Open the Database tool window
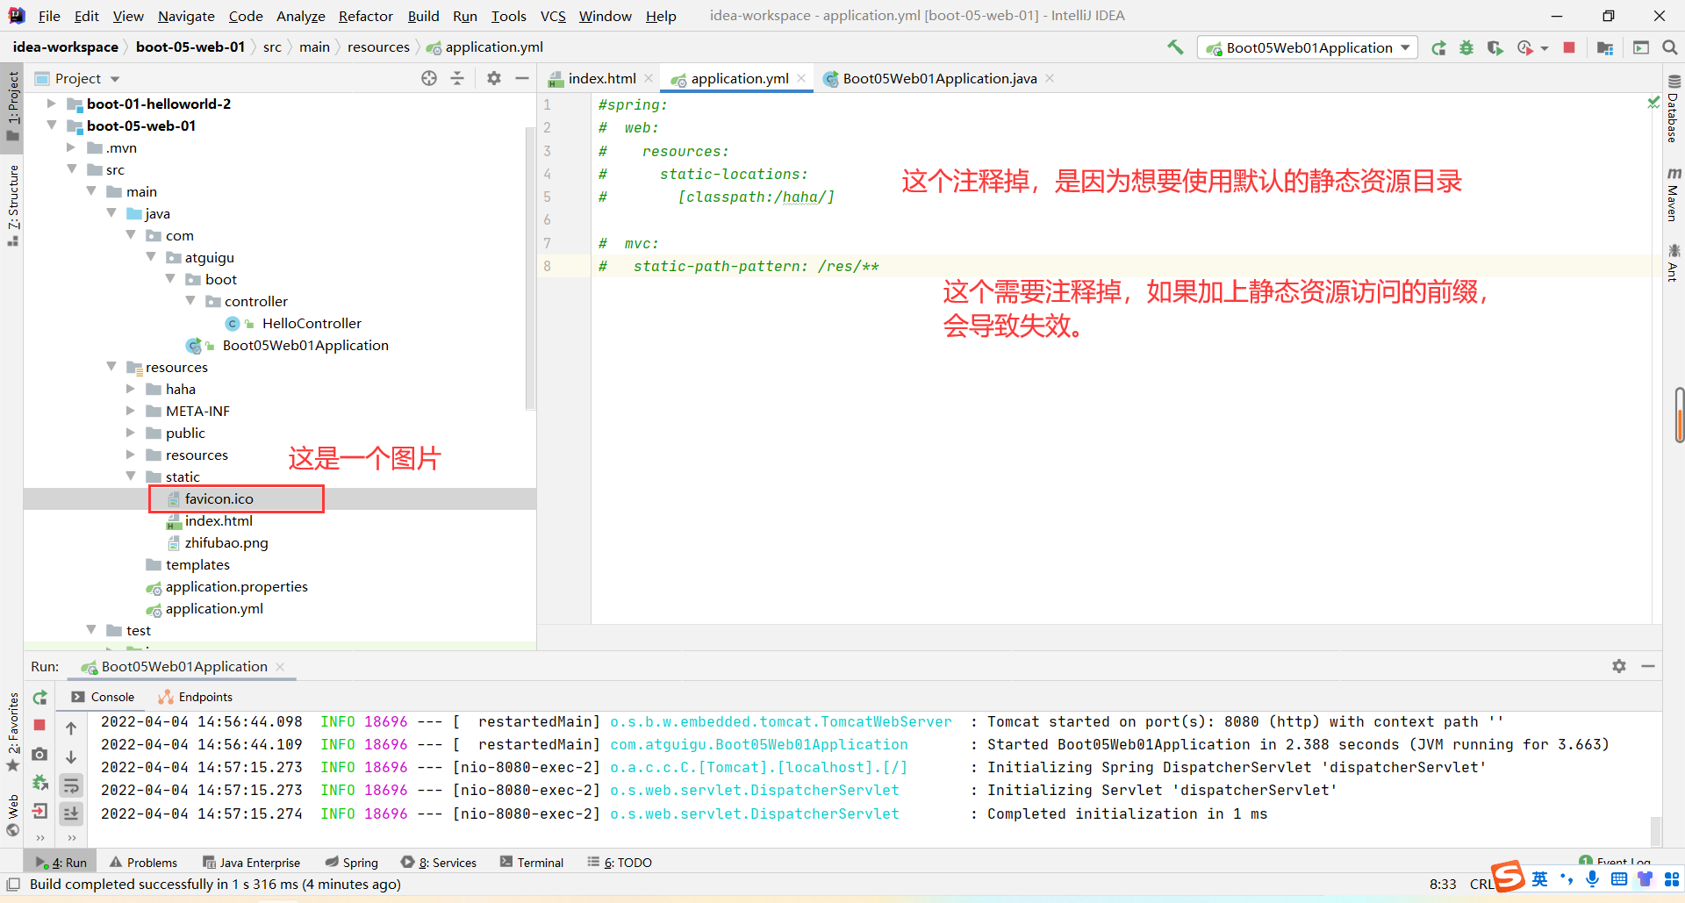 click(x=1673, y=110)
